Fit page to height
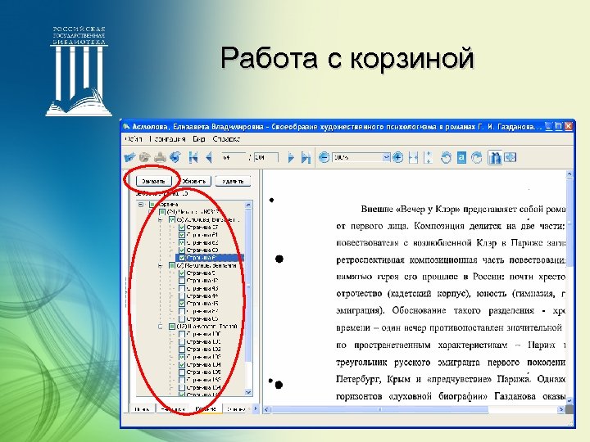Image resolution: width=590 pixels, height=442 pixels. point(429,157)
